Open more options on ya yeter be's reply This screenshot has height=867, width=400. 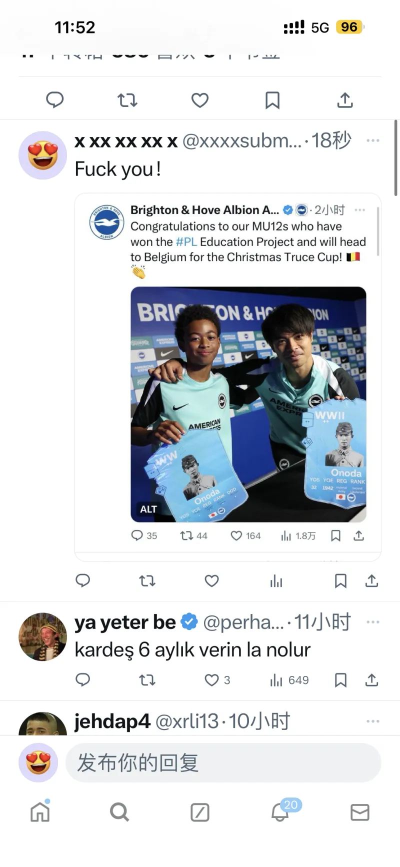tap(372, 622)
